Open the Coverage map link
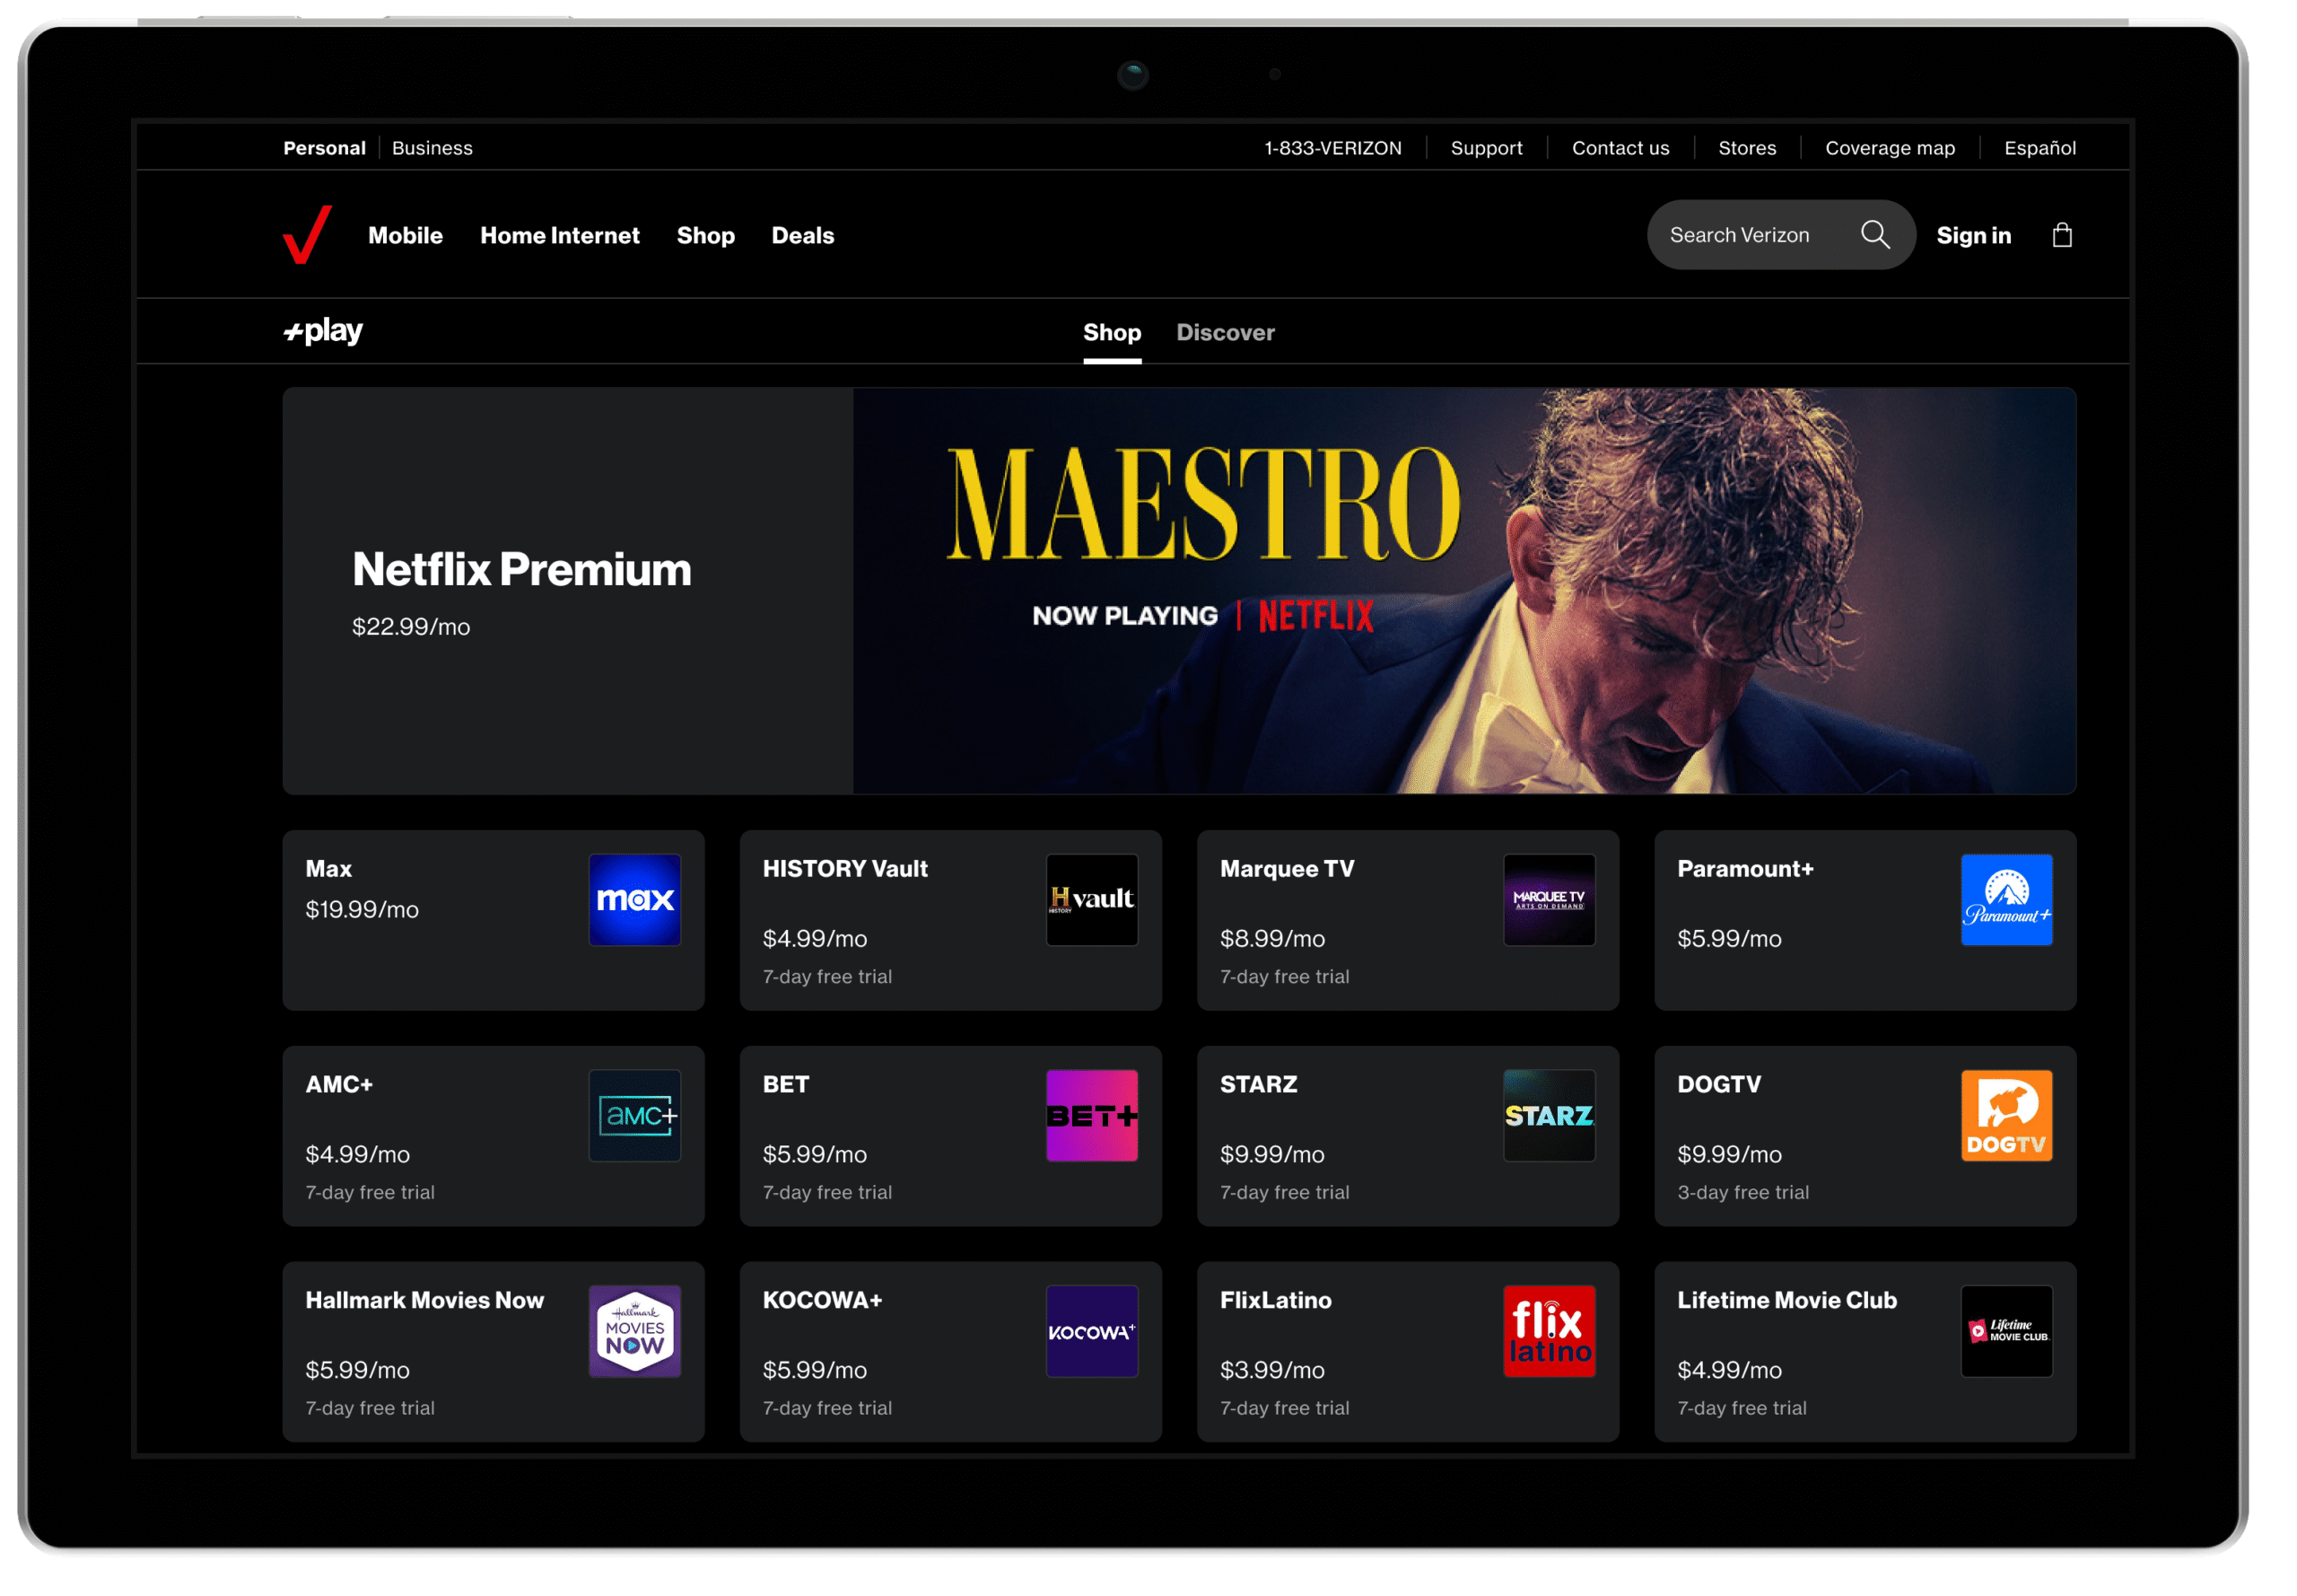 [x=1889, y=148]
